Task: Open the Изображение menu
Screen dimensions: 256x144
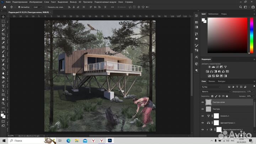Action: point(36,2)
